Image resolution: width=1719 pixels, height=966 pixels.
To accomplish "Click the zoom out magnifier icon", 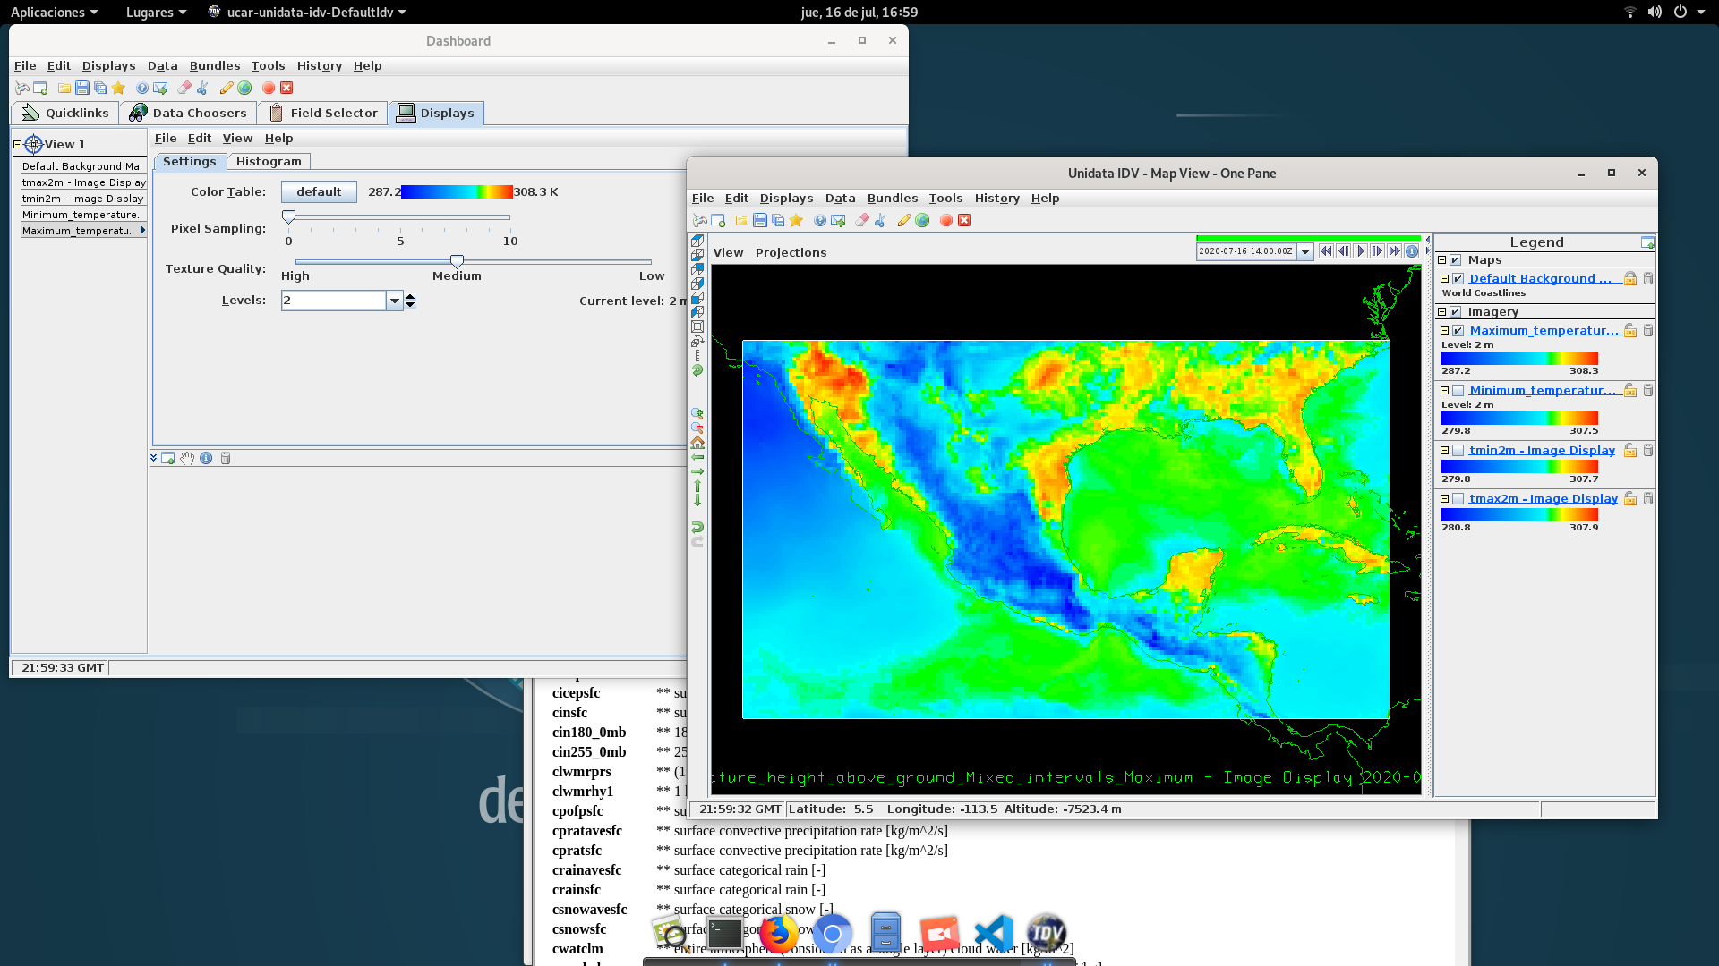I will click(x=697, y=428).
